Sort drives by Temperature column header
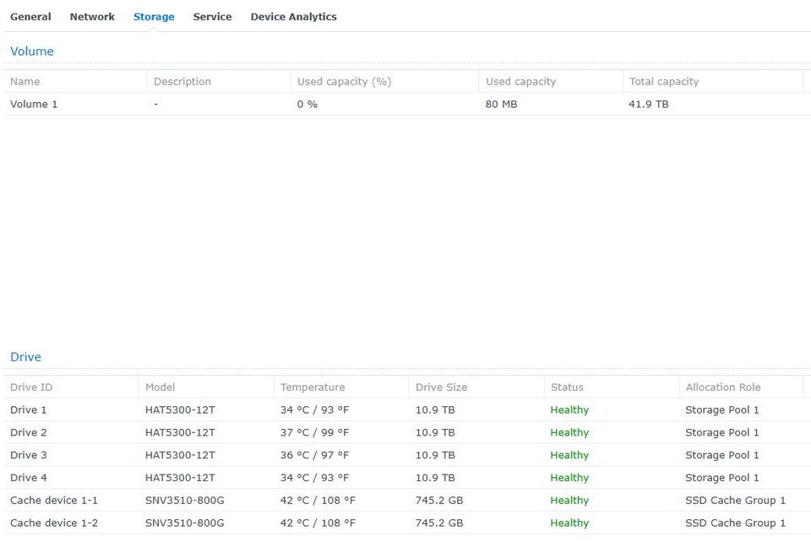Viewport: 811px width, 542px height. pos(313,388)
